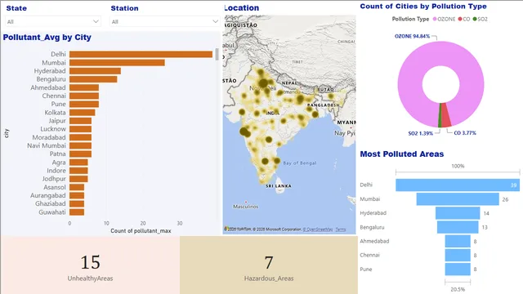
Task: Click the Agra city label
Action: (x=59, y=163)
